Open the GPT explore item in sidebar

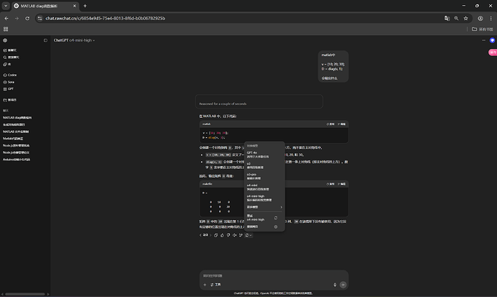8,89
